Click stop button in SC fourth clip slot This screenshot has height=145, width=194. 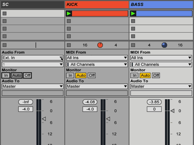pyautogui.click(x=5, y=36)
